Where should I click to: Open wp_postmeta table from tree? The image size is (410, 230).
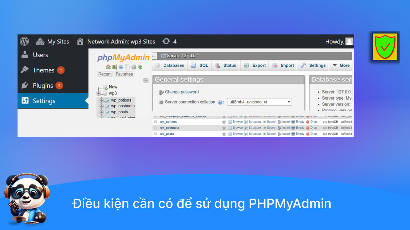pyautogui.click(x=123, y=106)
